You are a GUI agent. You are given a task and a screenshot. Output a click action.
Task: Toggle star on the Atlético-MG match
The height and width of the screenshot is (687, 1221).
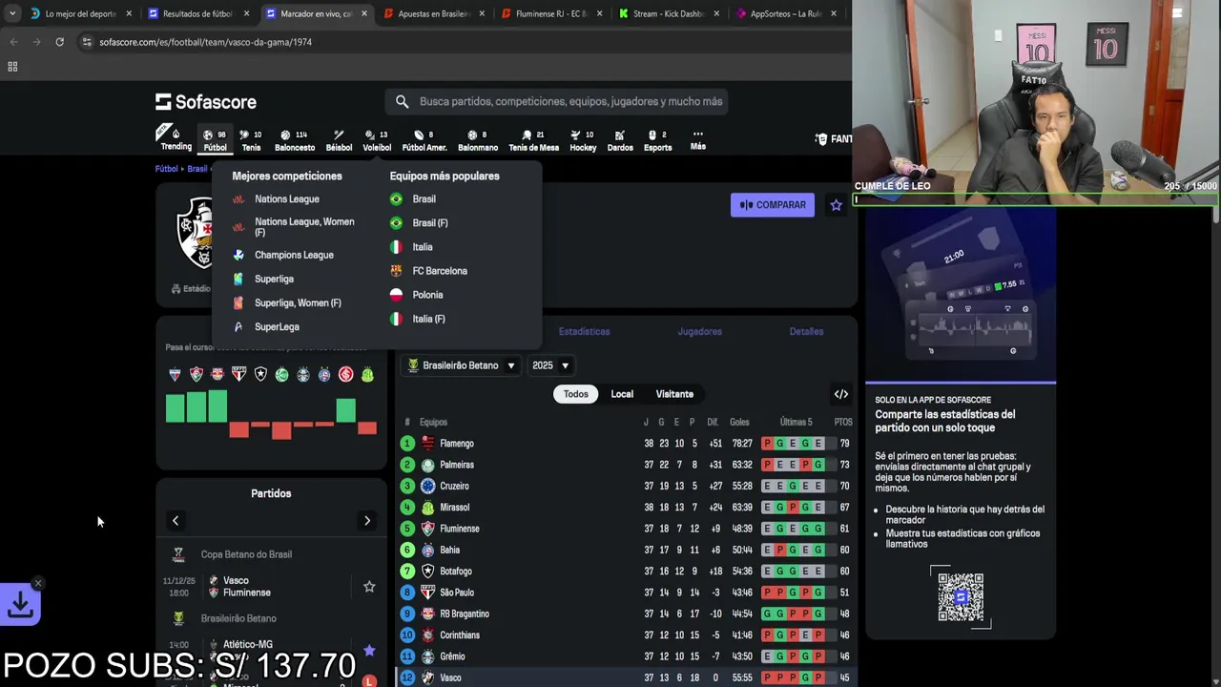coord(369,651)
